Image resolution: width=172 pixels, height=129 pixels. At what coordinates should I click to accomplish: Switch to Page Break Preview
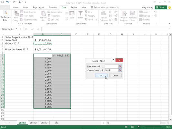139,127
